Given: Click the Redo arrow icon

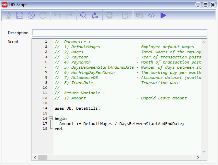Looking at the screenshot, I should pyautogui.click(x=69, y=15).
